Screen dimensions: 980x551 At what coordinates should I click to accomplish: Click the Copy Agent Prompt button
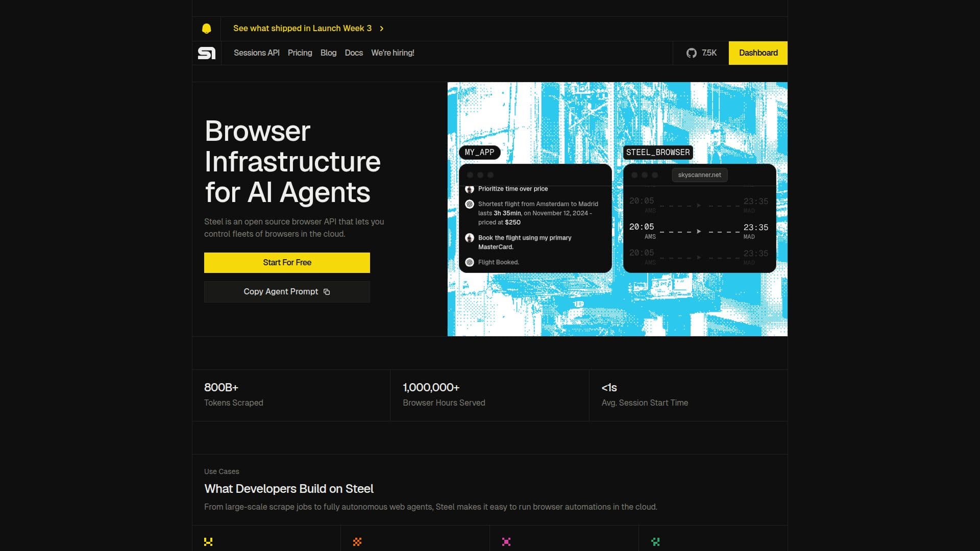[287, 292]
